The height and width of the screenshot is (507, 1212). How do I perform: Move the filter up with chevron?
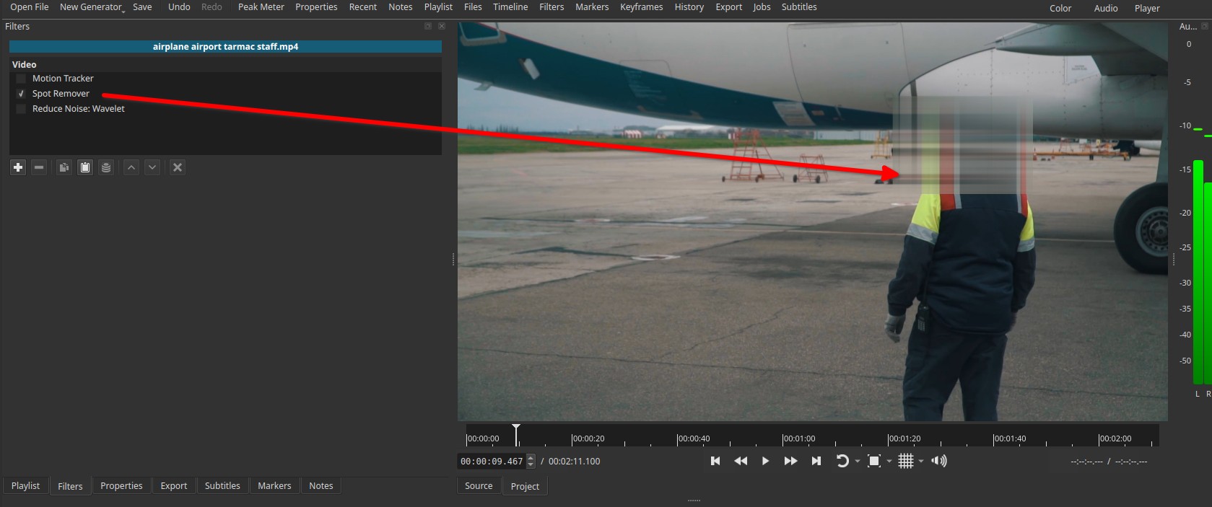tap(131, 167)
